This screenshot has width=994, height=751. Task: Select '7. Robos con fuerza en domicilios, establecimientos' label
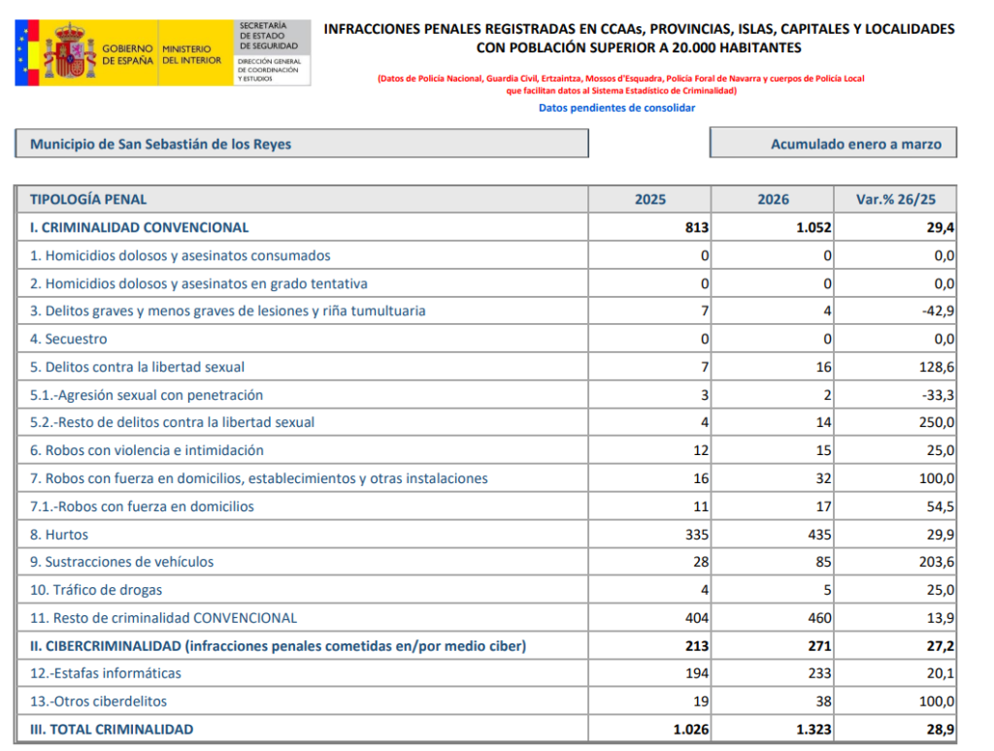point(258,478)
